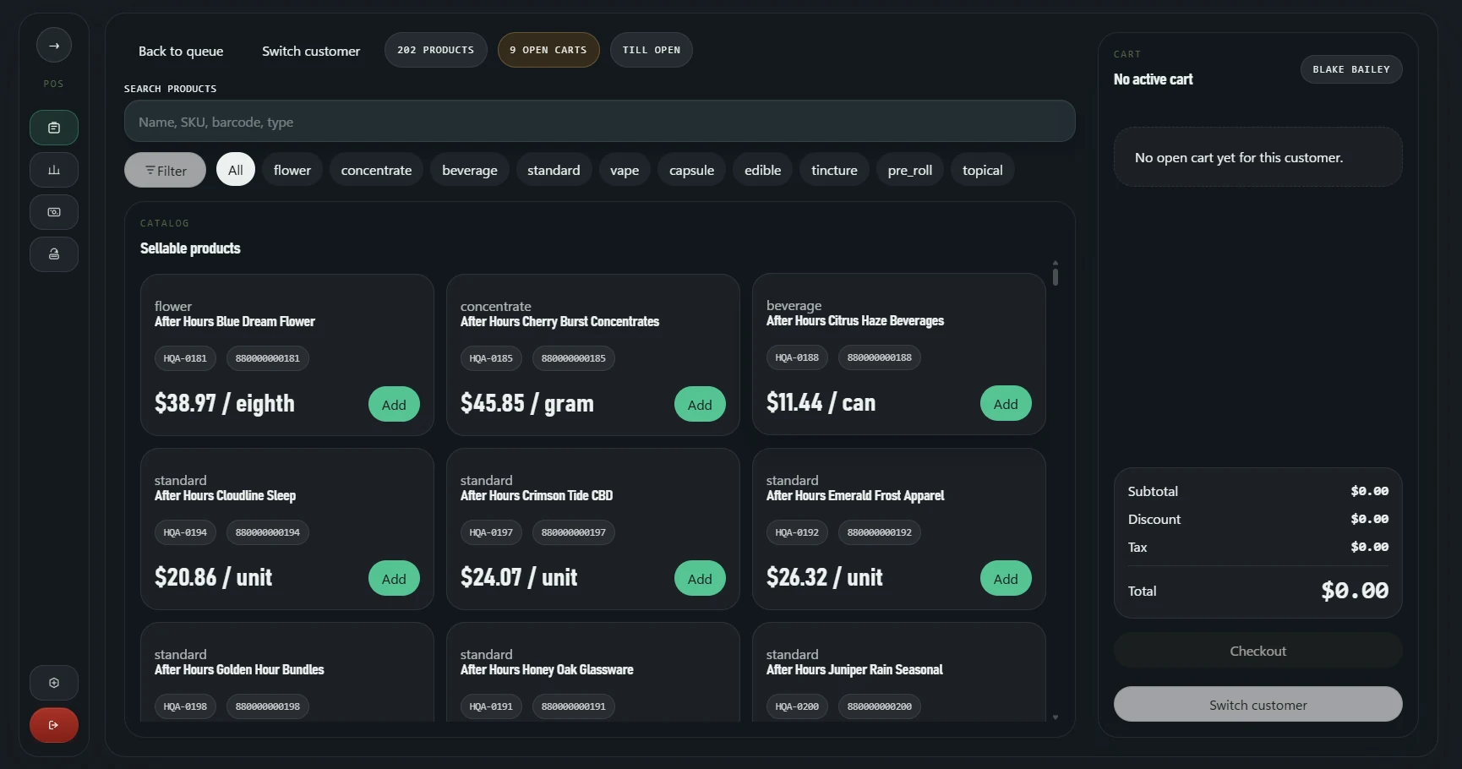Switch to the concentrate filter tab
Image resolution: width=1462 pixels, height=769 pixels.
pos(375,169)
